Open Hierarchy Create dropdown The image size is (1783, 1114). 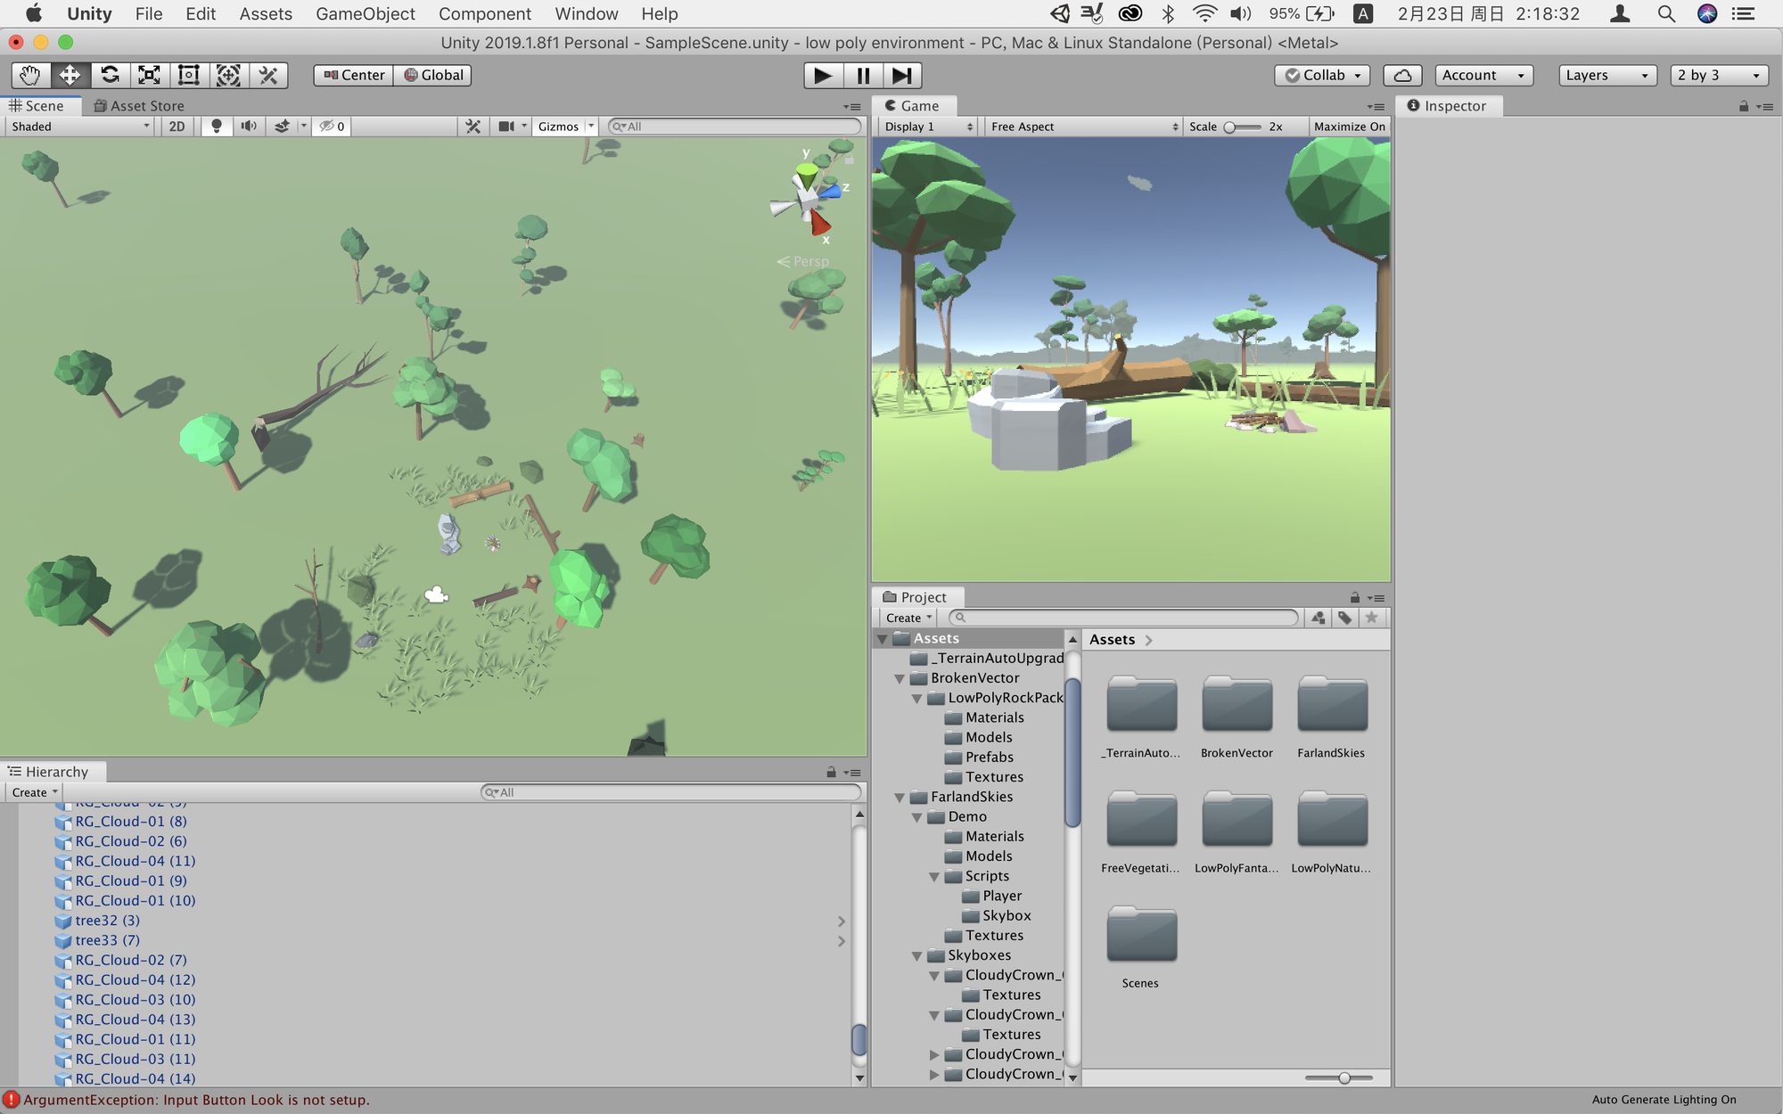(x=34, y=792)
